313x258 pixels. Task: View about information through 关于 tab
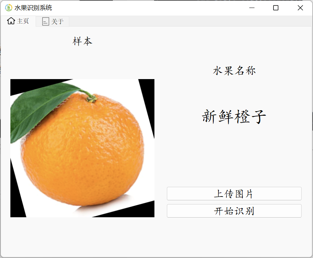55,21
